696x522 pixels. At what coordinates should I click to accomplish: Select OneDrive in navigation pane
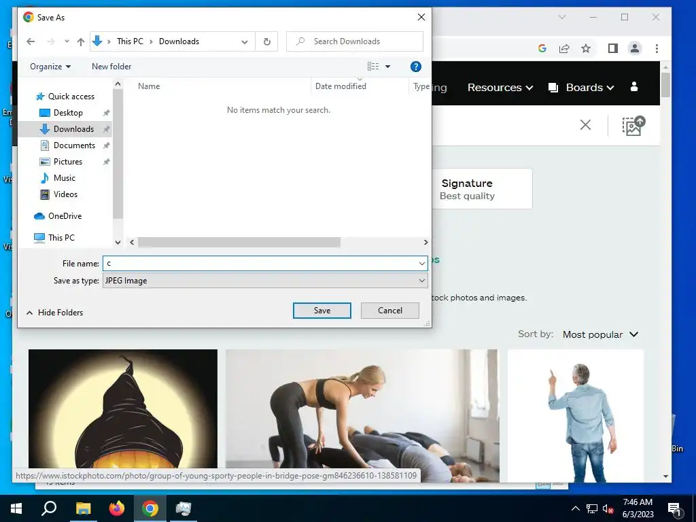[65, 216]
